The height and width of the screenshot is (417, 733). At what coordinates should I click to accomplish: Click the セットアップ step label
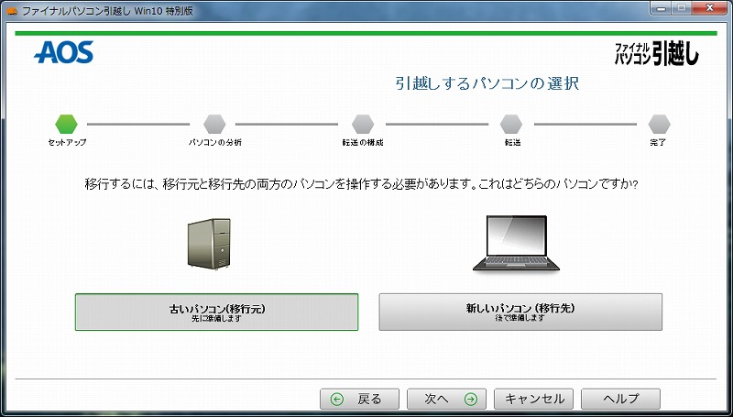pos(67,142)
